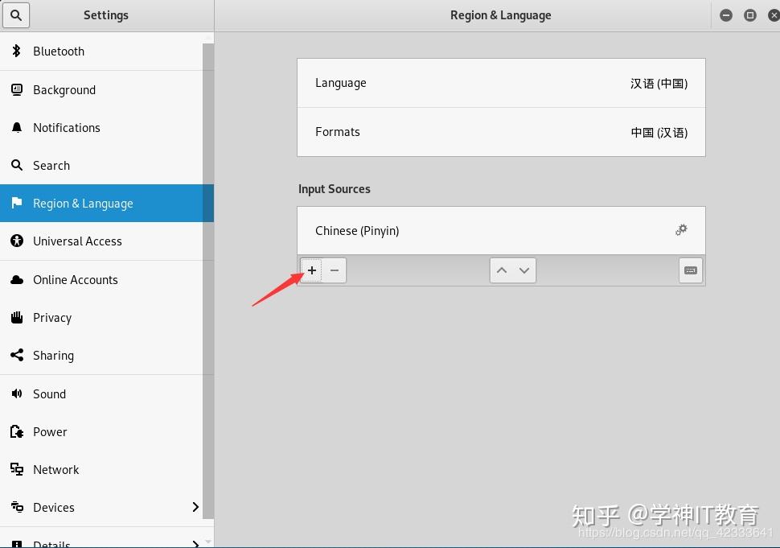Open Network settings via the network icon
This screenshot has width=780, height=548.
pyautogui.click(x=17, y=469)
